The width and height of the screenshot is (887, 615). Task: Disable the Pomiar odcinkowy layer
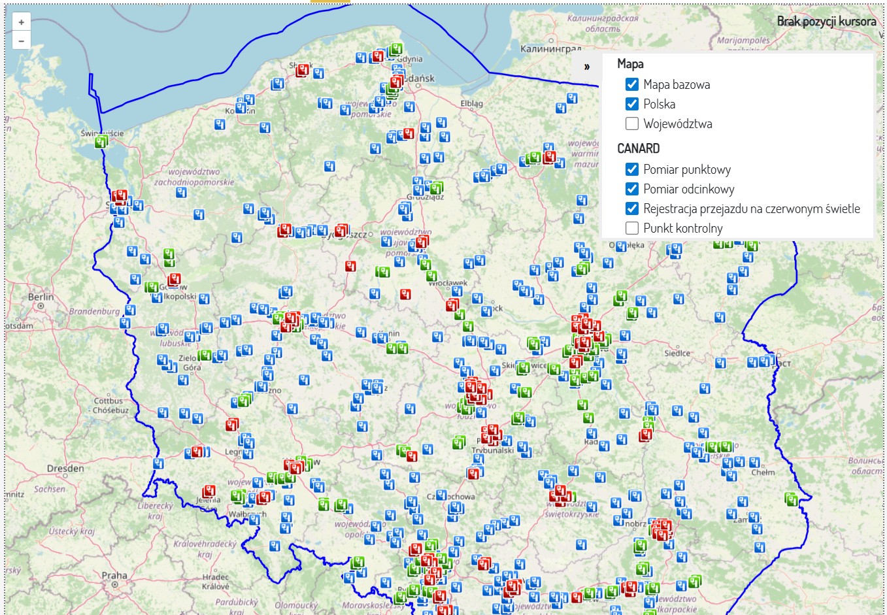tap(632, 189)
